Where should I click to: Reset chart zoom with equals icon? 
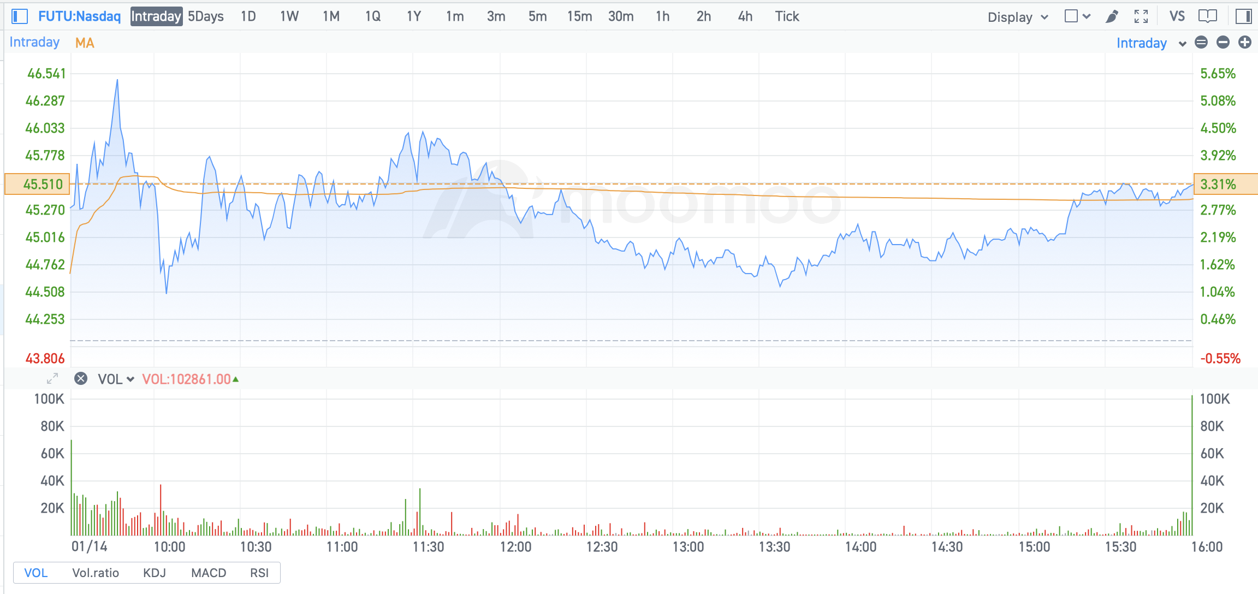pos(1201,42)
